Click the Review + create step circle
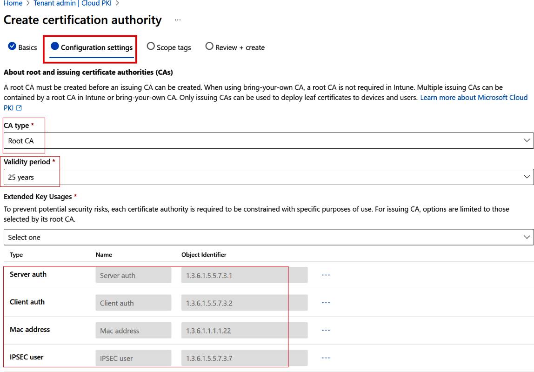534x372 pixels. [209, 46]
